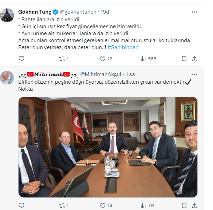This screenshot has width=213, height=210.
Task: View analytics showing 566 views
Action: (x=148, y=59)
